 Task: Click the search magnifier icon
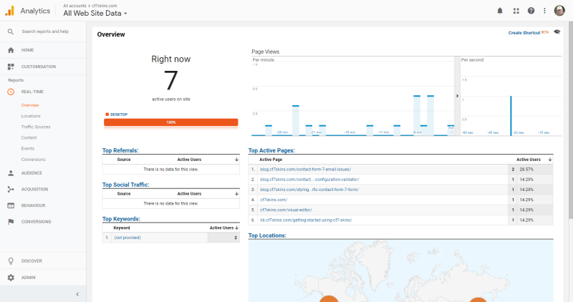point(11,31)
